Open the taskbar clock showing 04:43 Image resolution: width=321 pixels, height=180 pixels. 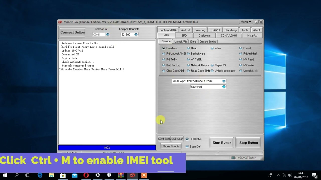pos(301,175)
